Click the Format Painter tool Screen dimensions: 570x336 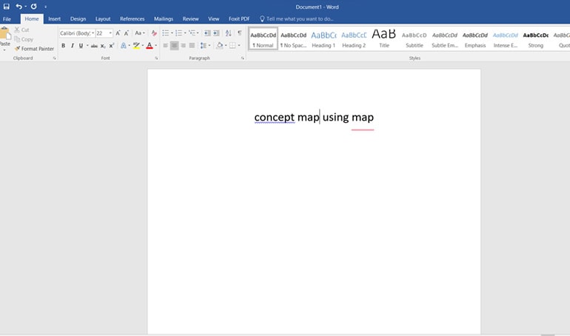click(34, 49)
